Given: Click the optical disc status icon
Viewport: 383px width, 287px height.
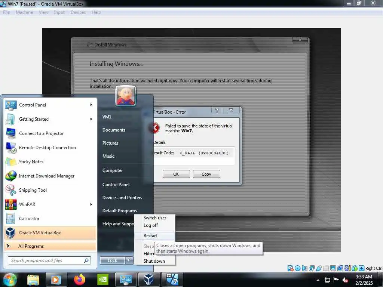Looking at the screenshot, I should click(297, 268).
